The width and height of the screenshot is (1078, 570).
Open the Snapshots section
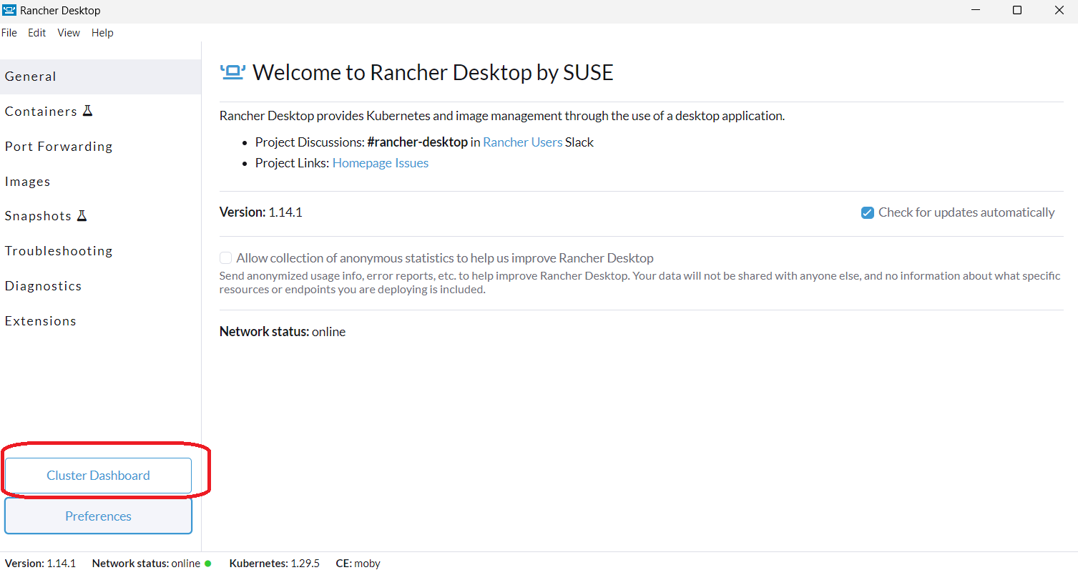click(100, 216)
